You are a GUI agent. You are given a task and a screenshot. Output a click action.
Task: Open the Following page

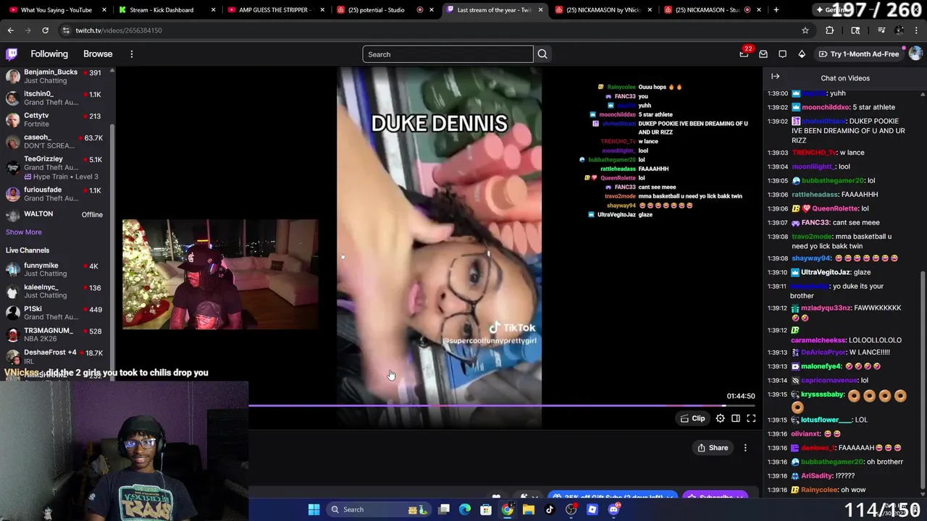click(49, 54)
